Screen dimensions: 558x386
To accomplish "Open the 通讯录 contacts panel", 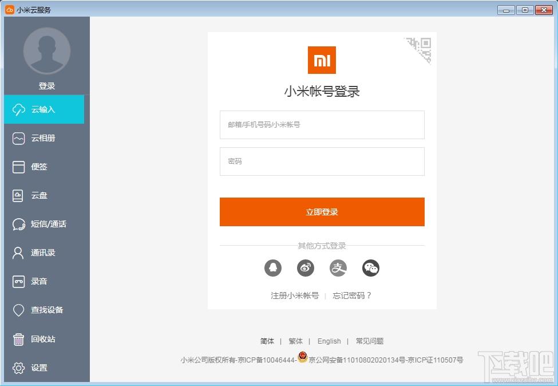I will point(45,253).
